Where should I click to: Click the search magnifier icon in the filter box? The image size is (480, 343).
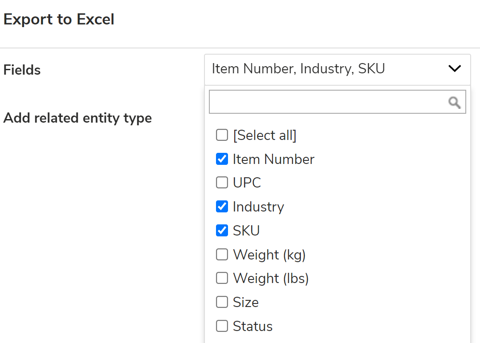pos(455,103)
